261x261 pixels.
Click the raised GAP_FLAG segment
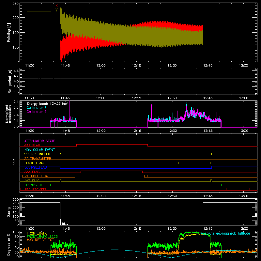pyautogui.click(x=112, y=144)
